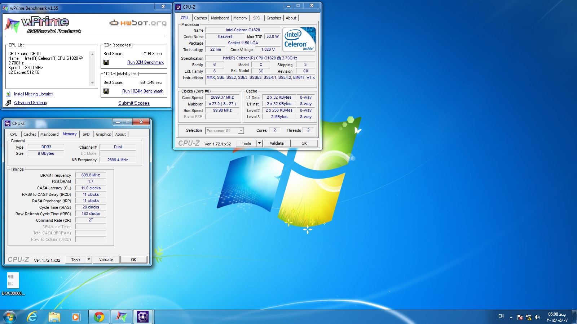Expand the Tools dropdown arrow in the CPU window
Image resolution: width=577 pixels, height=324 pixels.
point(259,143)
